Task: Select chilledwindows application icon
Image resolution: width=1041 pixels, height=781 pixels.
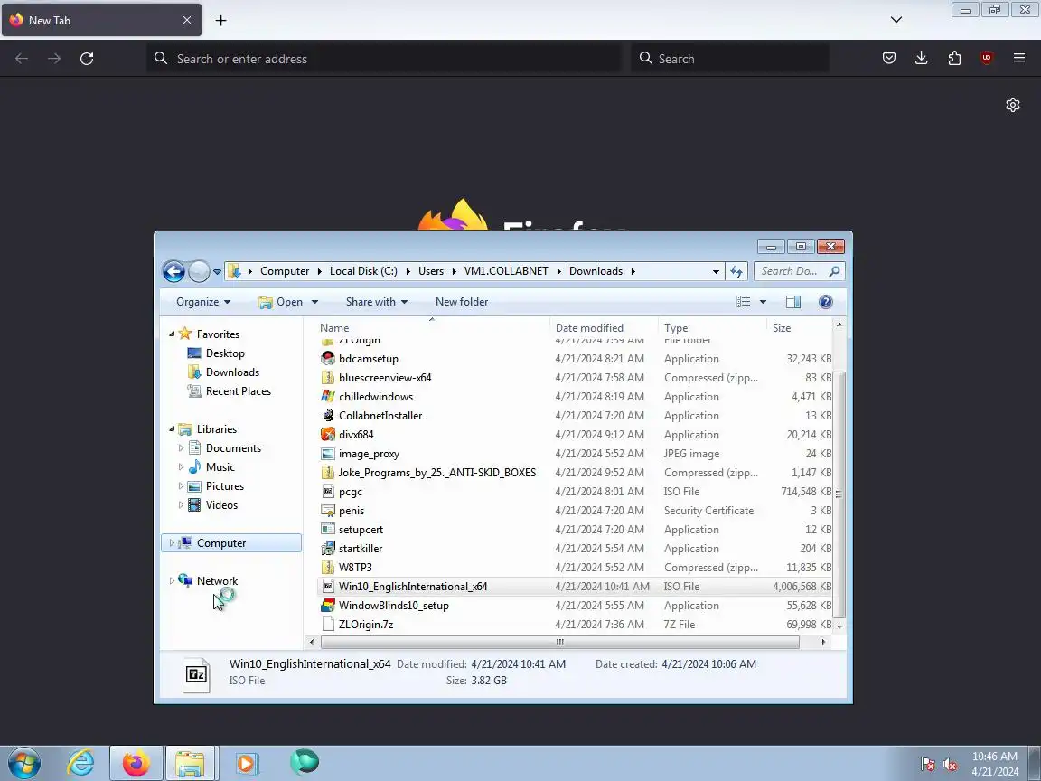Action: click(328, 397)
